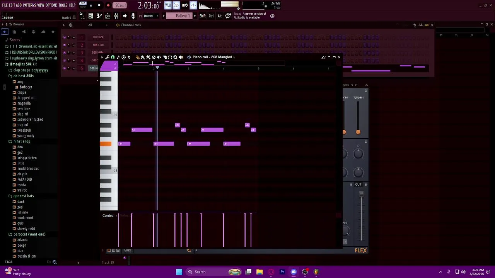Viewport: 495px width, 278px height.
Task: Open the EDIT menu
Action: coord(12,5)
